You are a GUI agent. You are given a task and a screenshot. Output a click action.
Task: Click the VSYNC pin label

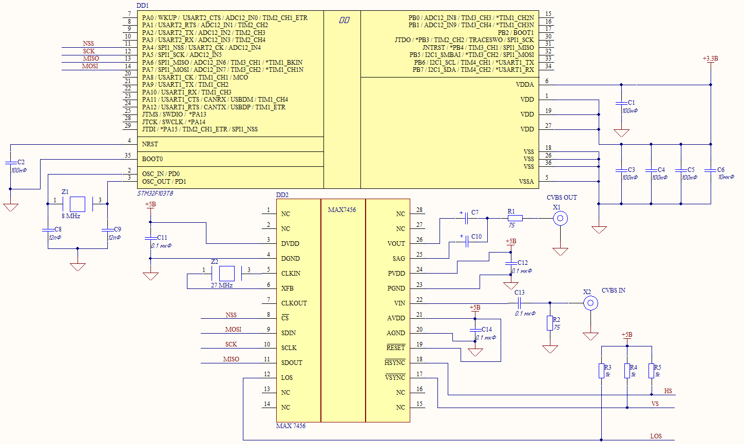coord(395,378)
